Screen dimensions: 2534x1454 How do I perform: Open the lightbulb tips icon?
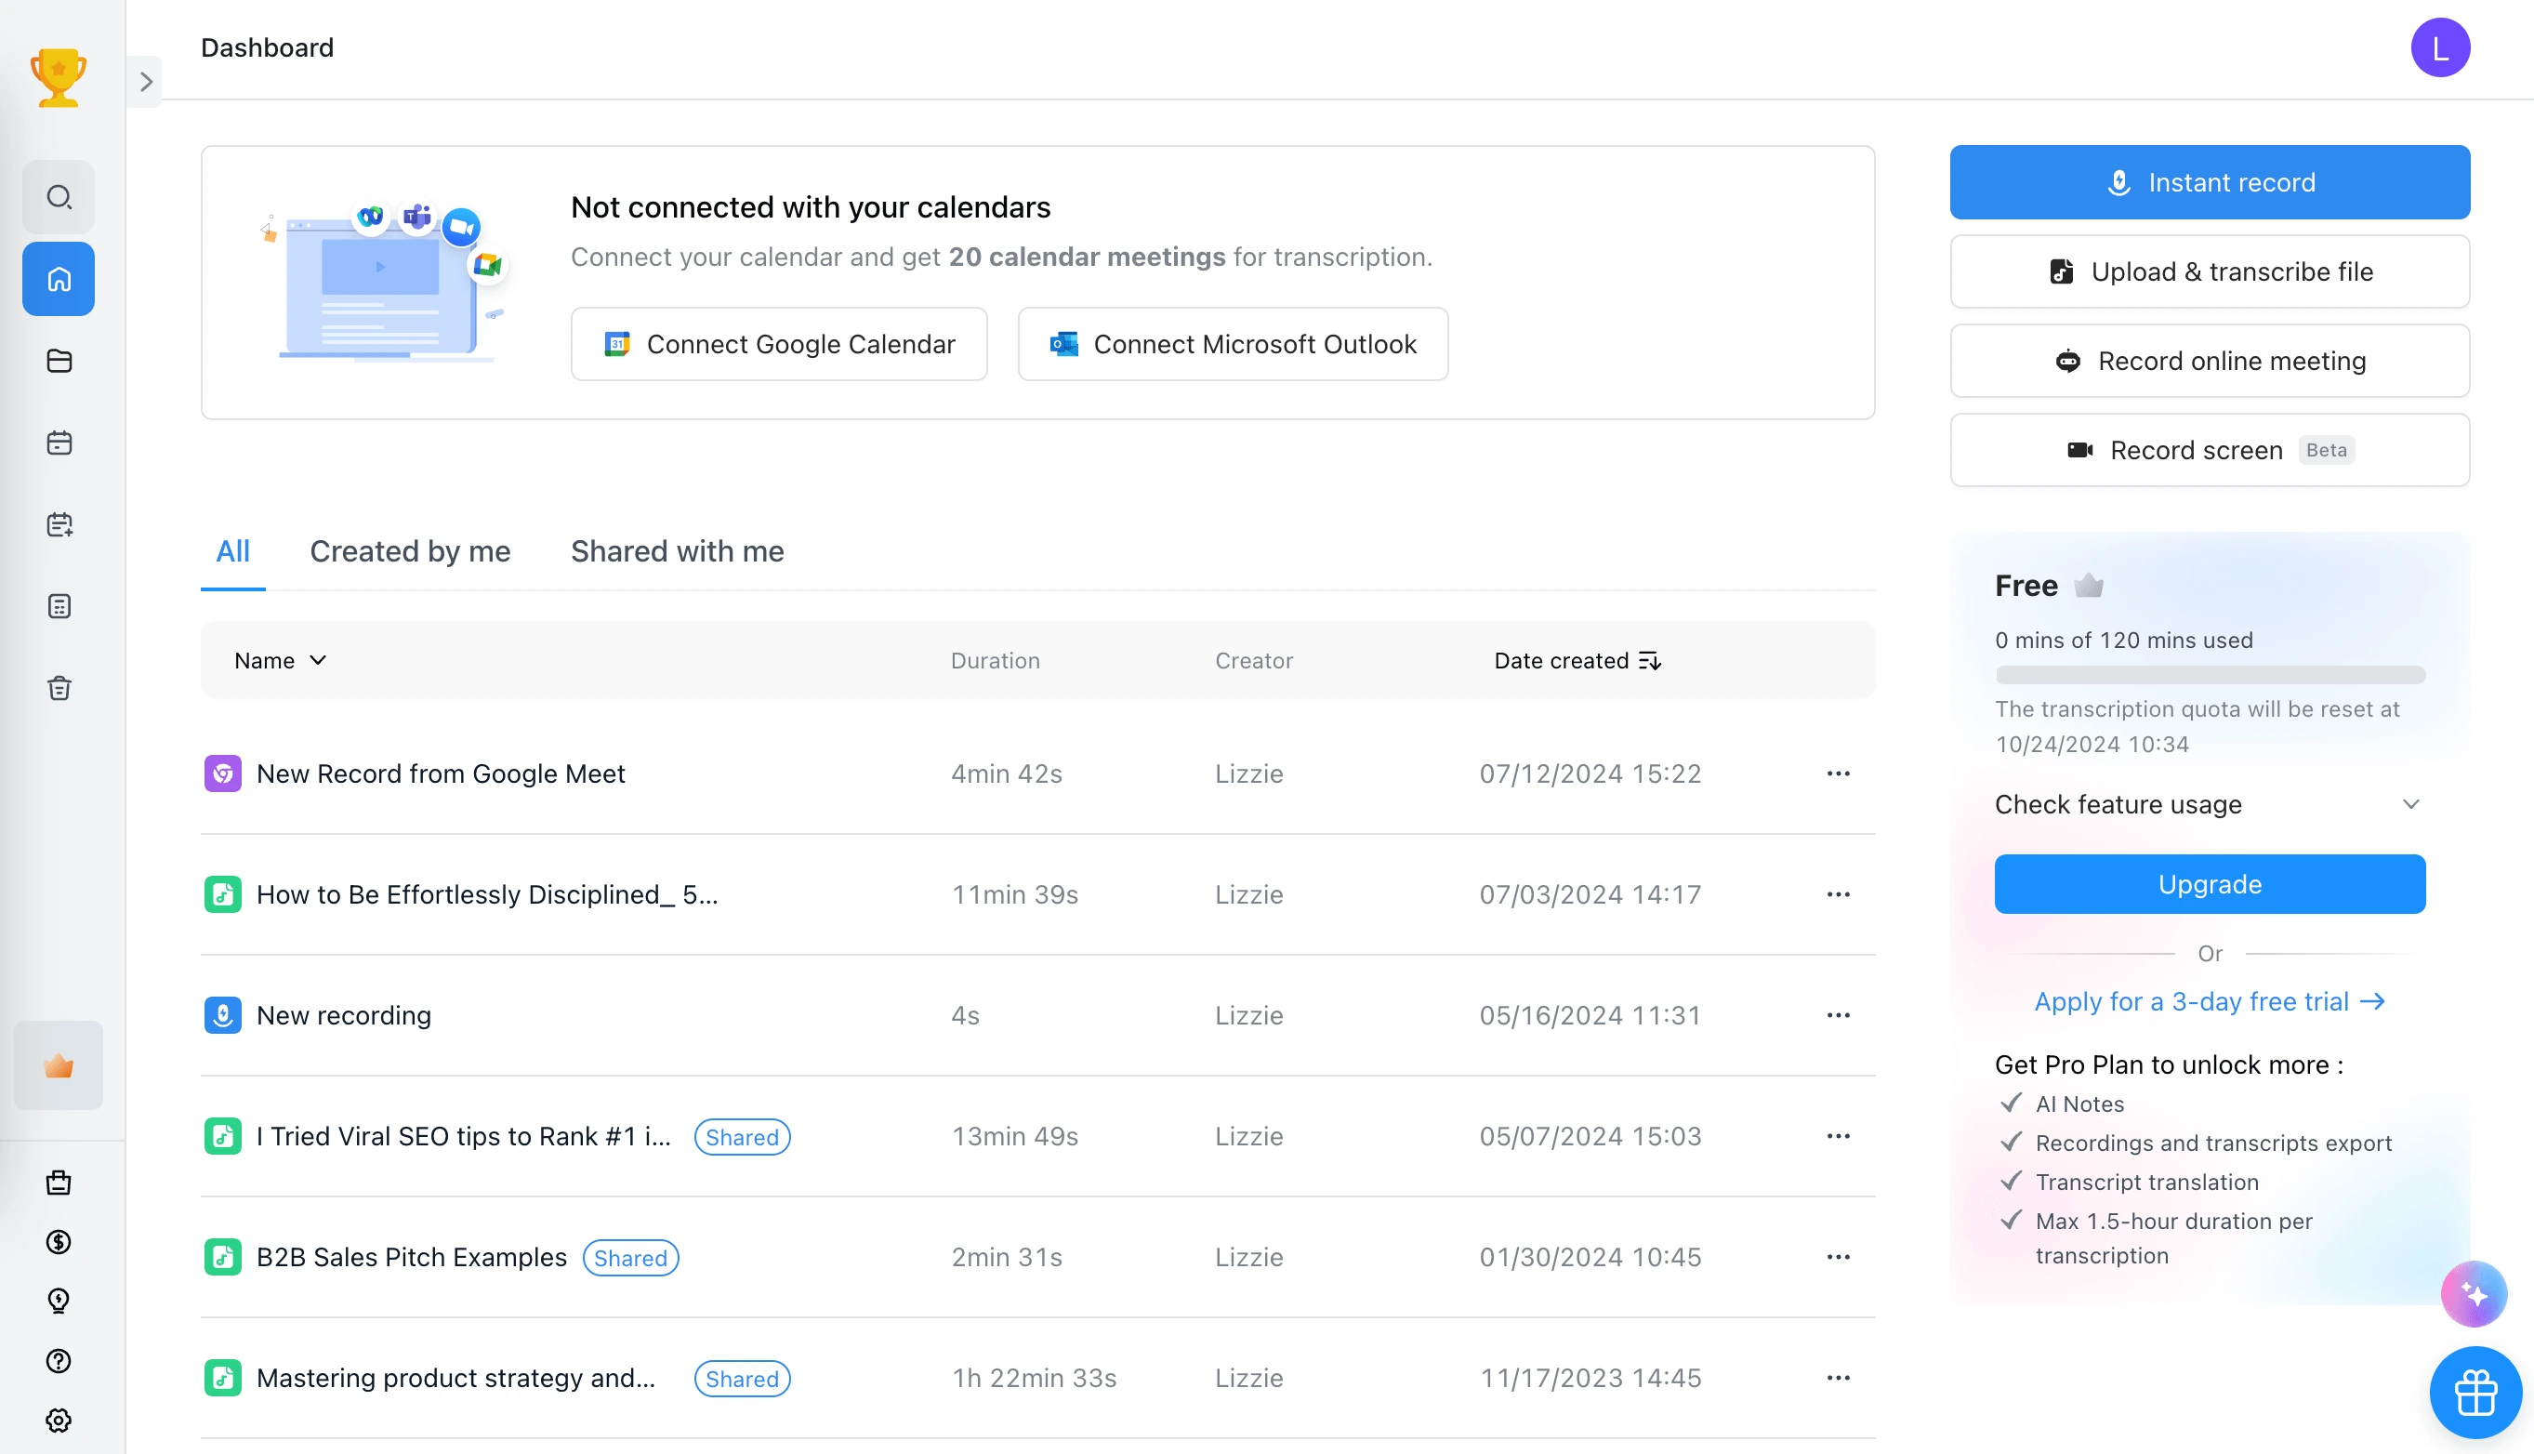click(59, 1301)
